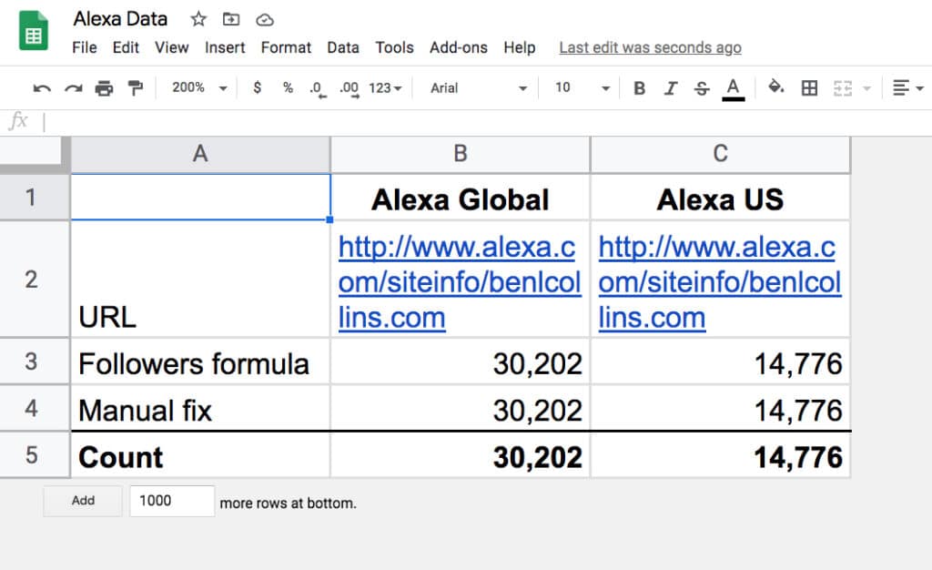Format as currency with dollar sign
The image size is (932, 570).
click(257, 88)
